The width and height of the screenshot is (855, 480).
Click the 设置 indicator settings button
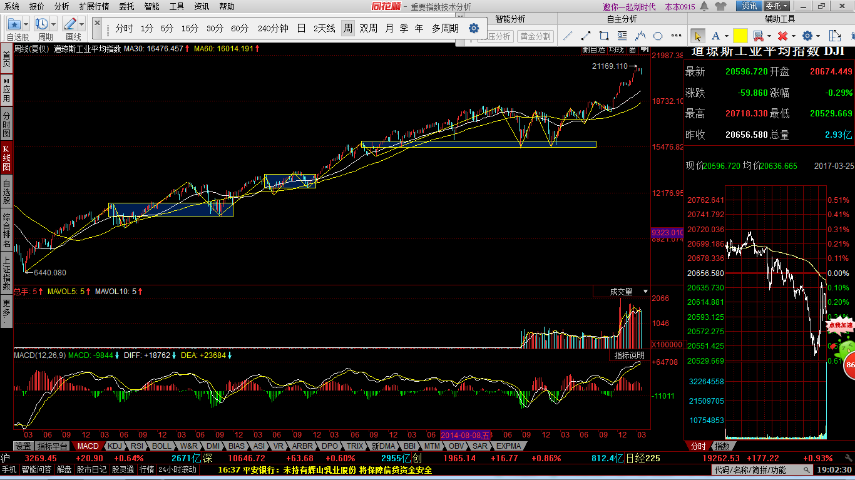[23, 446]
